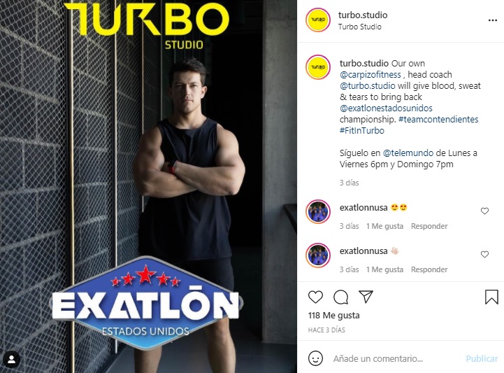Reply to the first exatlonnusa comment
The image size is (504, 373).
pyautogui.click(x=429, y=226)
